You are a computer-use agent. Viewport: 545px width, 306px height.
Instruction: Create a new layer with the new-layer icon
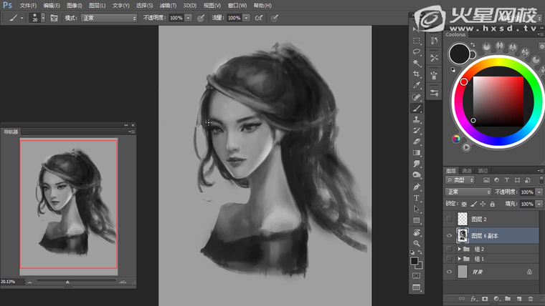click(519, 298)
